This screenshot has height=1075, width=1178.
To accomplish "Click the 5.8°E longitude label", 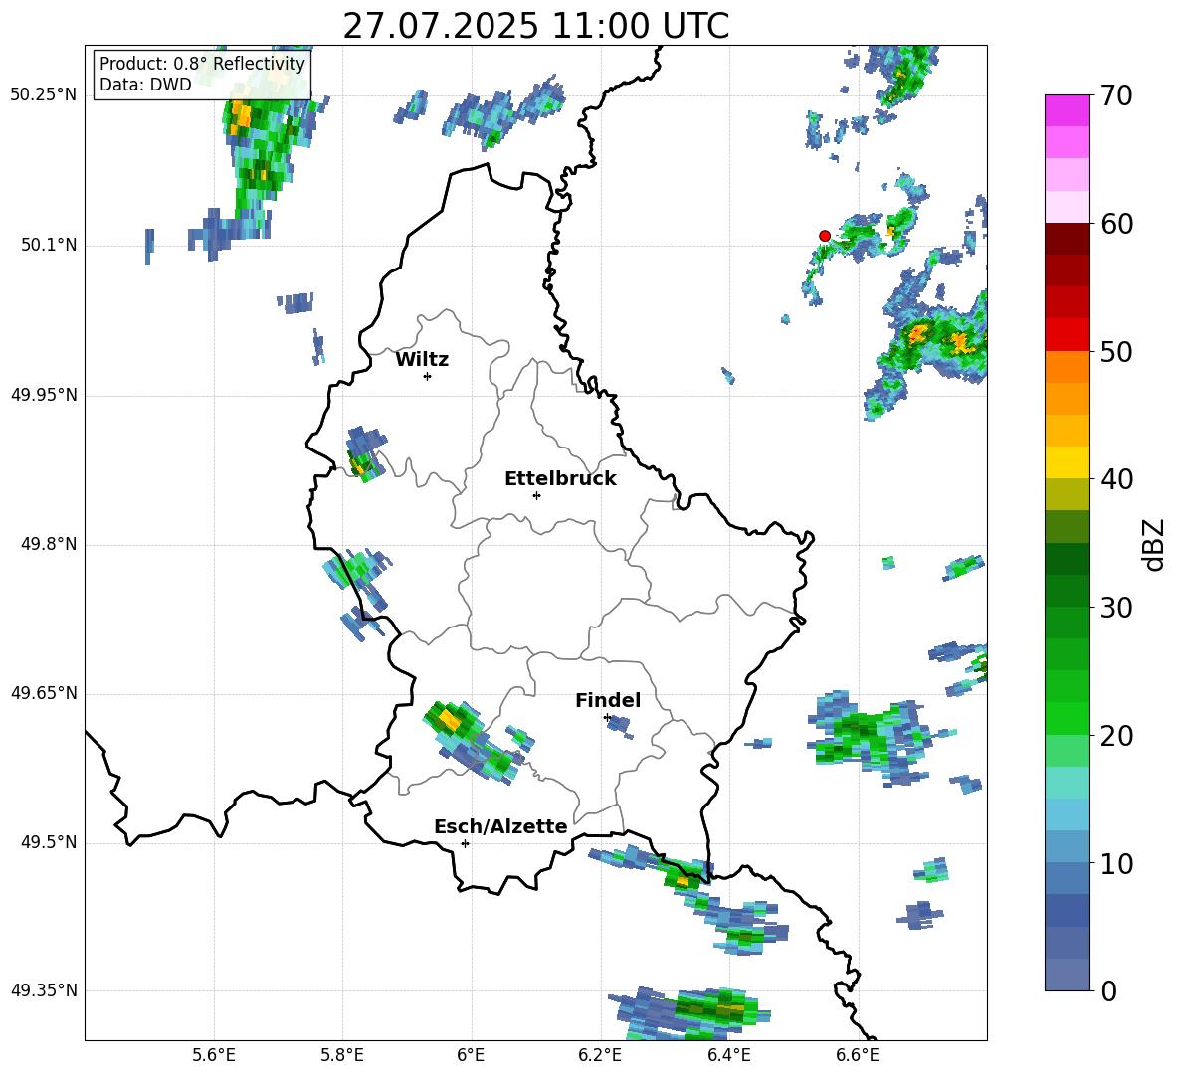I will coord(342,1055).
